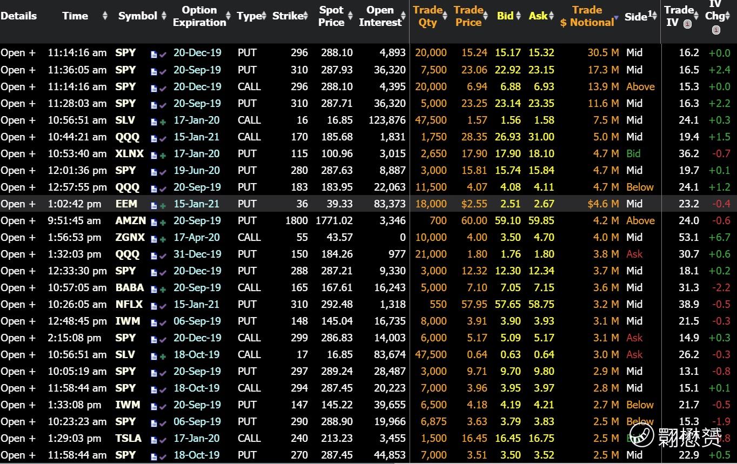Click the document icon in the TSLA row
The height and width of the screenshot is (464, 737).
(x=154, y=440)
